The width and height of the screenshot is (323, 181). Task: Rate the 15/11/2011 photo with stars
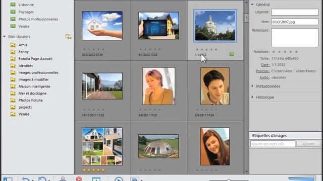93,110
